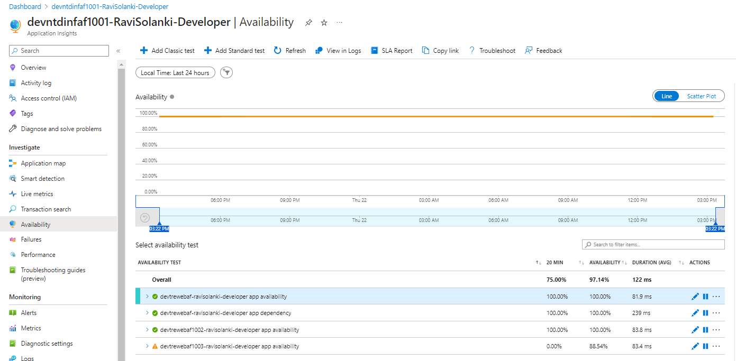Open View in Logs from the toolbar

click(x=338, y=50)
